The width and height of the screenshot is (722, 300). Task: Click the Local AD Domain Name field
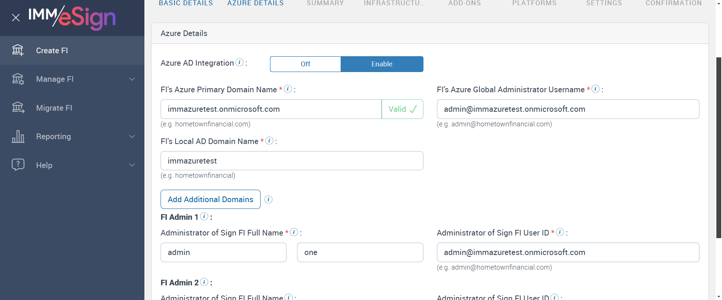pyautogui.click(x=292, y=161)
